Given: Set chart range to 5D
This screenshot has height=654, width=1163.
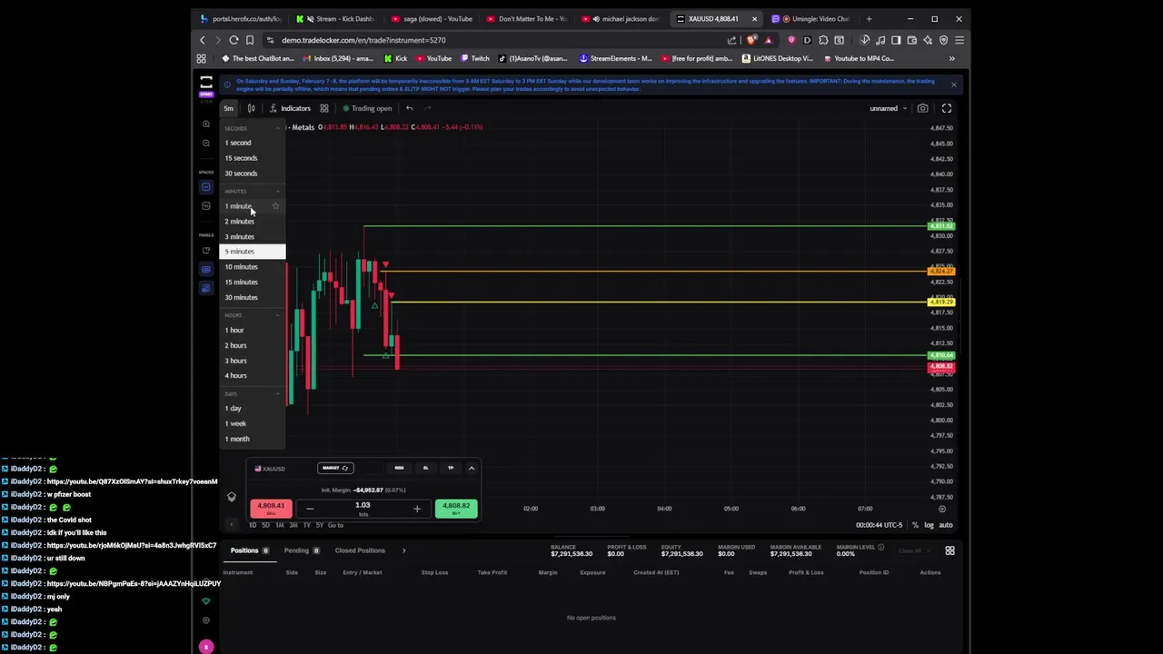Looking at the screenshot, I should pyautogui.click(x=265, y=525).
